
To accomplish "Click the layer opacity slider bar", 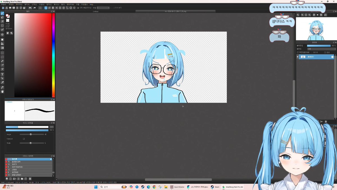I will click(319, 46).
